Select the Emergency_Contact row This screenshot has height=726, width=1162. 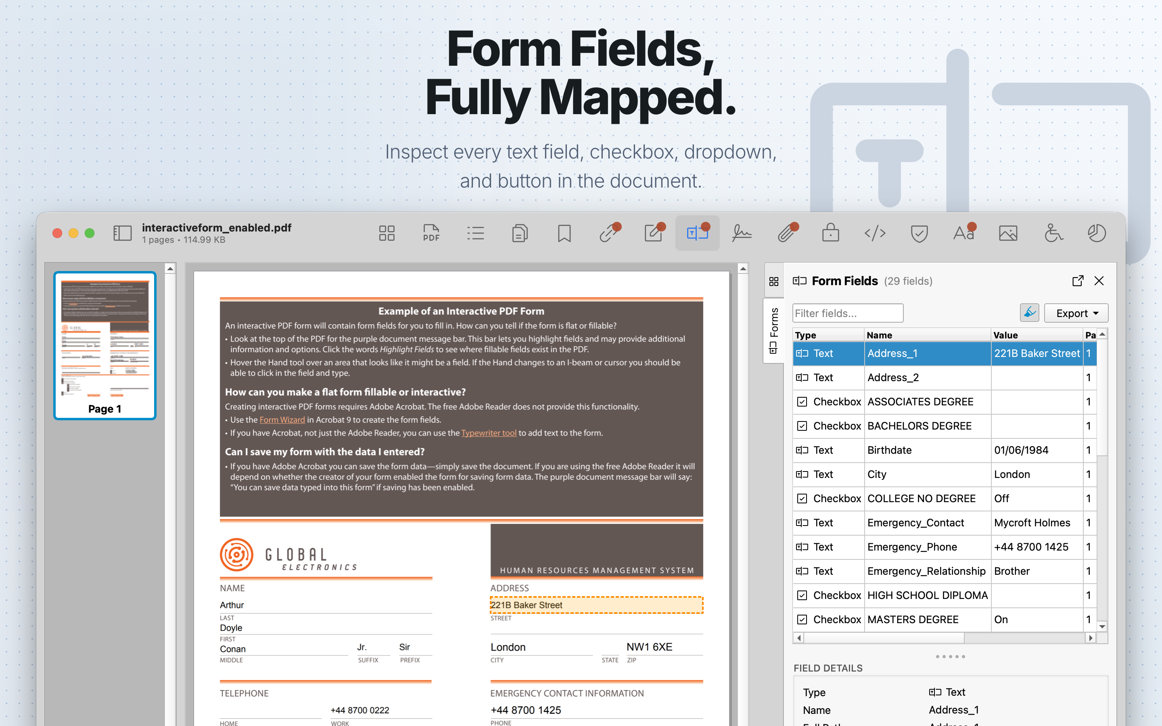point(945,523)
